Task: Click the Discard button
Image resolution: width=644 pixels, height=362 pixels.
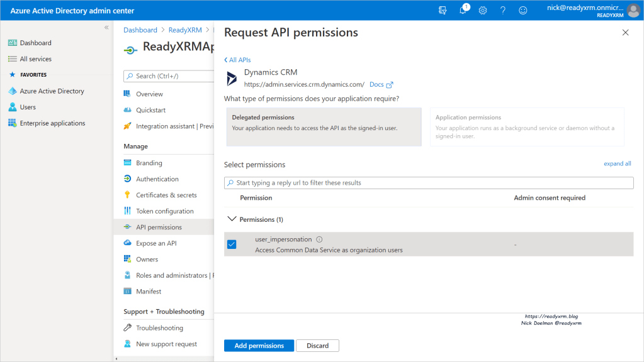Action: [x=318, y=346]
